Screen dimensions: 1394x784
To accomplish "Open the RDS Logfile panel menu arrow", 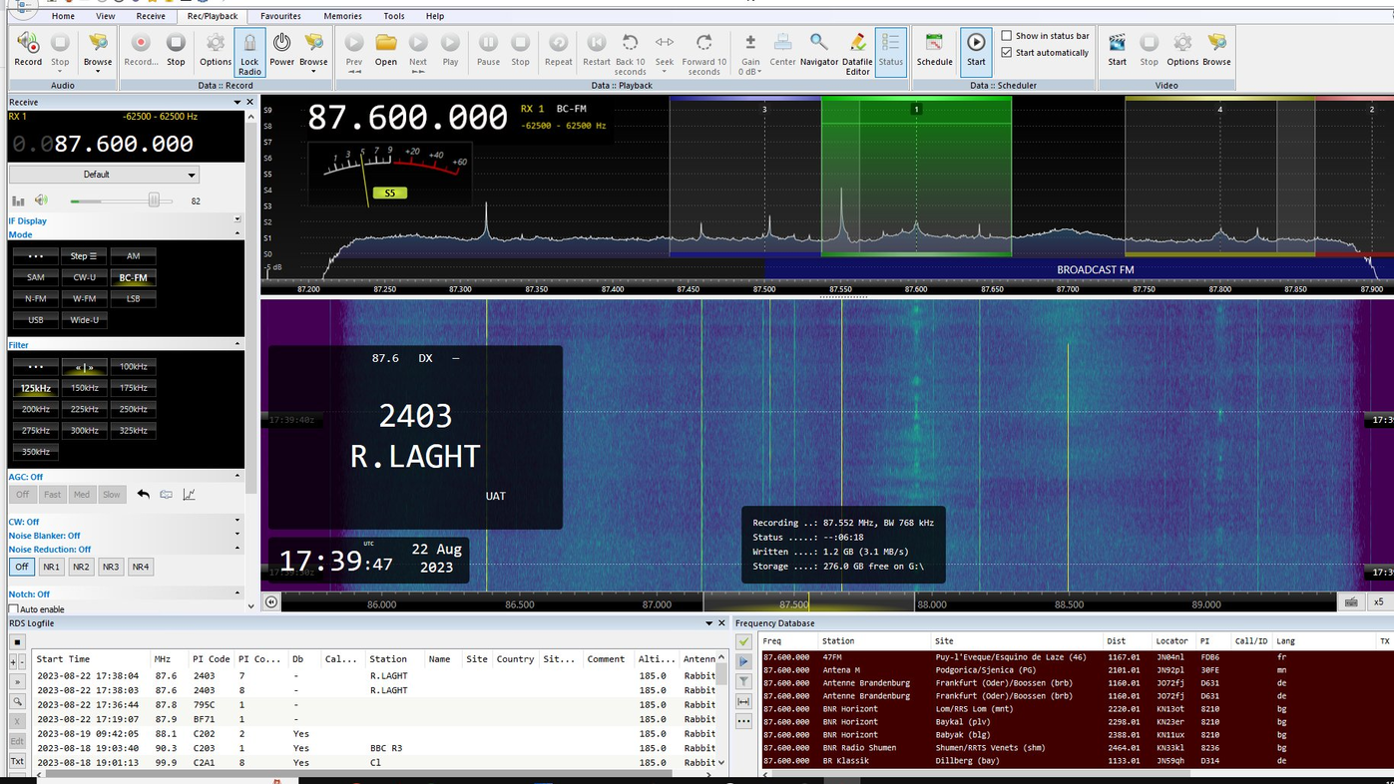I will [x=708, y=623].
